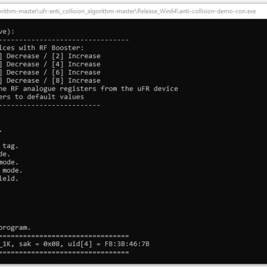Click the equals-sign separator above the uid line
Screen dimensions: 267x267
tap(64, 236)
